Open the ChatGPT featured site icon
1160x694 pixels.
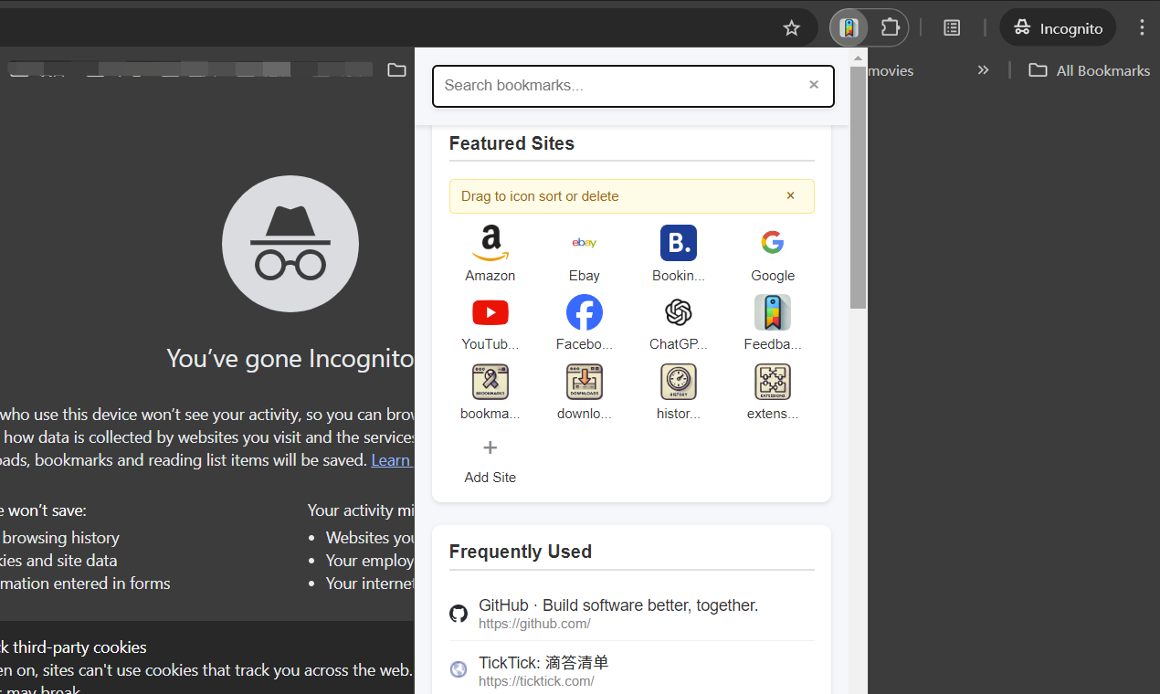click(679, 312)
